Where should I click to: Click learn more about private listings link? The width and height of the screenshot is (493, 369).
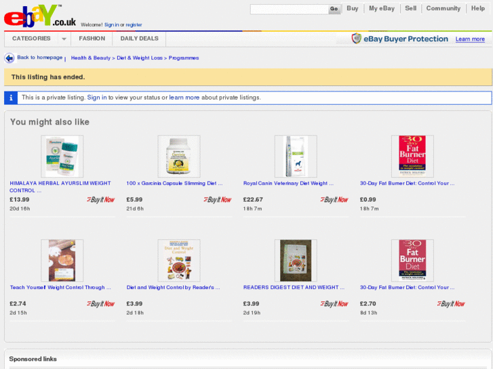pos(184,97)
